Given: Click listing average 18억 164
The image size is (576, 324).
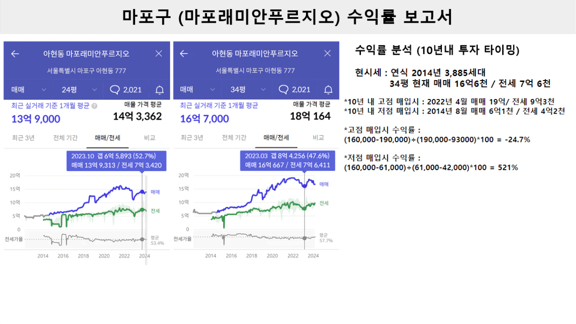Looking at the screenshot, I should coord(310,116).
